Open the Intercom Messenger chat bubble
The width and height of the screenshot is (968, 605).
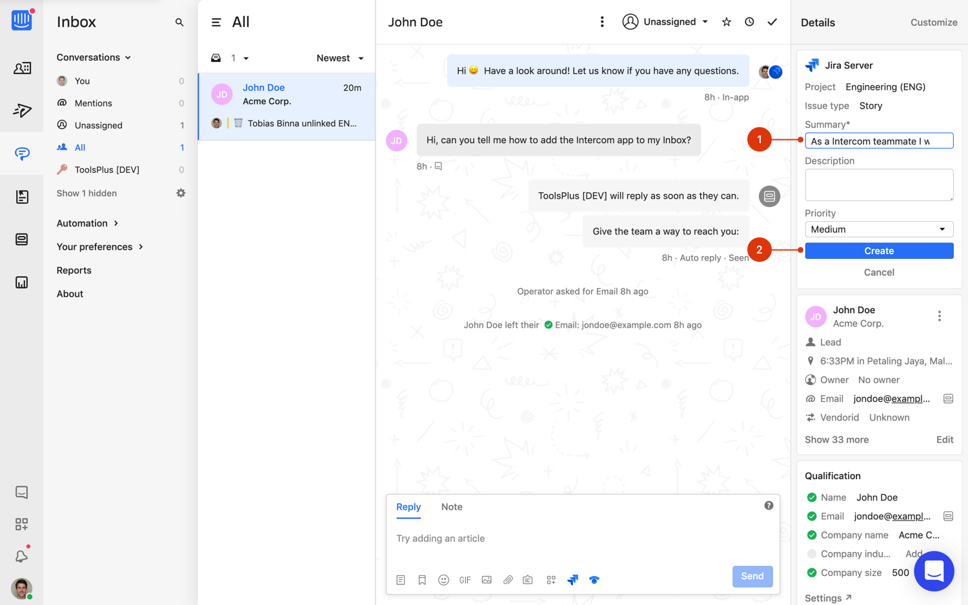click(933, 571)
